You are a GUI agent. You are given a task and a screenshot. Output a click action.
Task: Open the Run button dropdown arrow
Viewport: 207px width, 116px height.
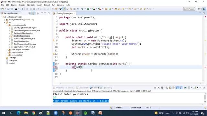coord(91,9)
